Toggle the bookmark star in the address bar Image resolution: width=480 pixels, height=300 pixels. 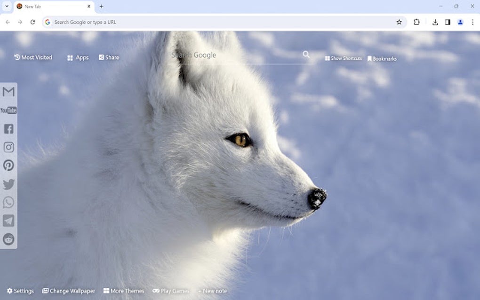coord(399,22)
